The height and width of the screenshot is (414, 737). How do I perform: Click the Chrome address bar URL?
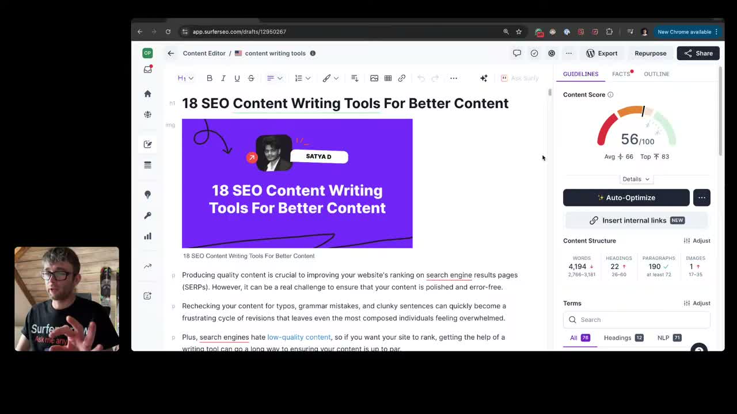(240, 32)
